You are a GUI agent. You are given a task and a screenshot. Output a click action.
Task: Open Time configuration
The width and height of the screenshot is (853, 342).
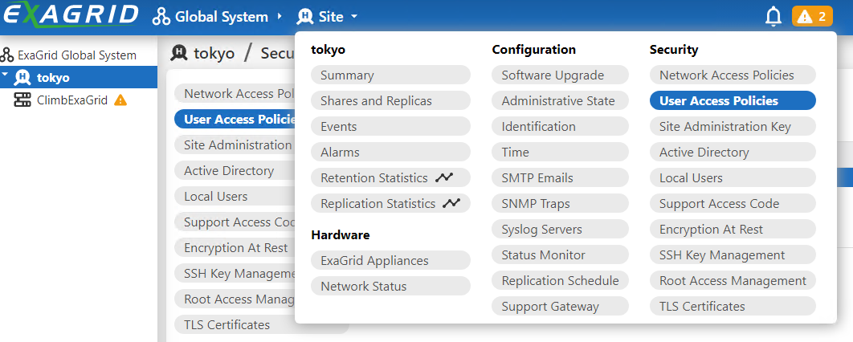(x=561, y=153)
